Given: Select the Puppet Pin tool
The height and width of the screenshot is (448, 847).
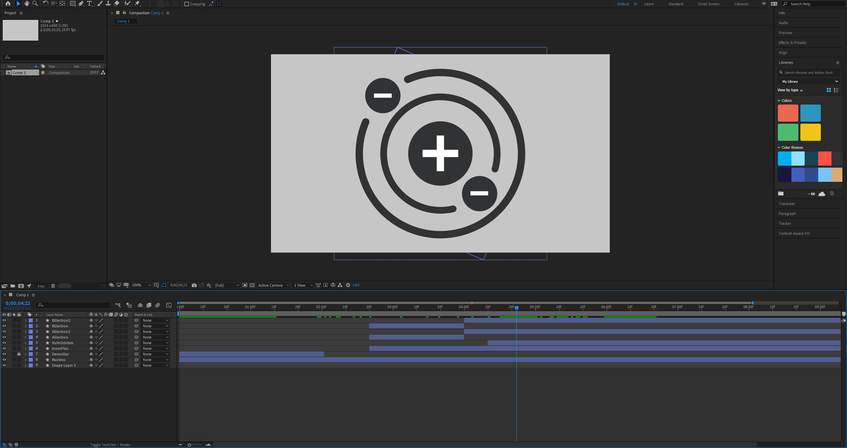Looking at the screenshot, I should [137, 4].
